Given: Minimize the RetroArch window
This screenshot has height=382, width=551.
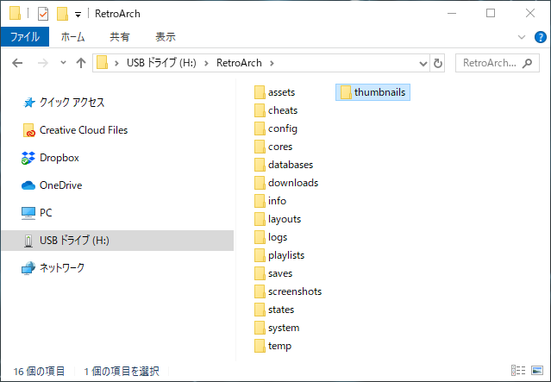Looking at the screenshot, I should pos(452,13).
